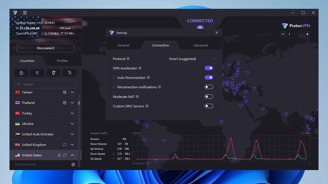Expand the Turkey server list
This screenshot has height=184, width=328.
(x=72, y=113)
